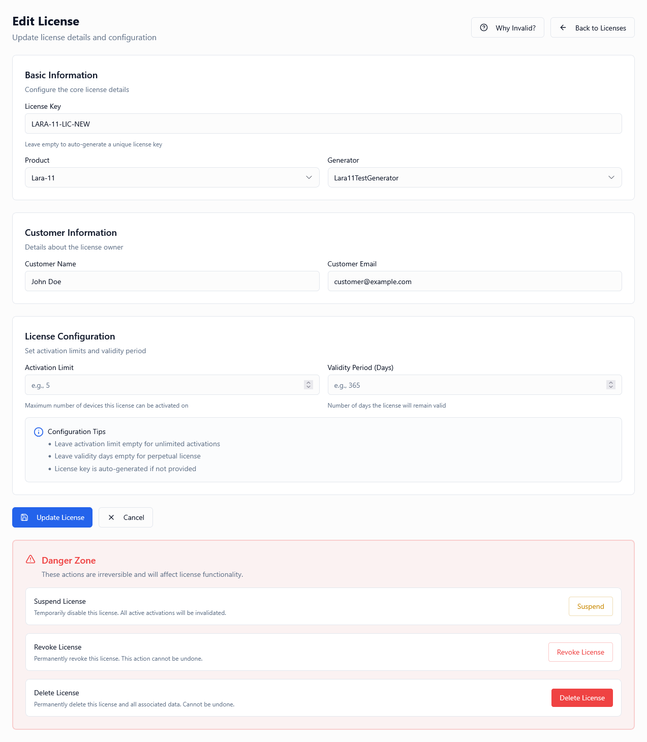The width and height of the screenshot is (647, 742).
Task: Click the Activation Limit stepper arrows
Action: click(x=308, y=385)
